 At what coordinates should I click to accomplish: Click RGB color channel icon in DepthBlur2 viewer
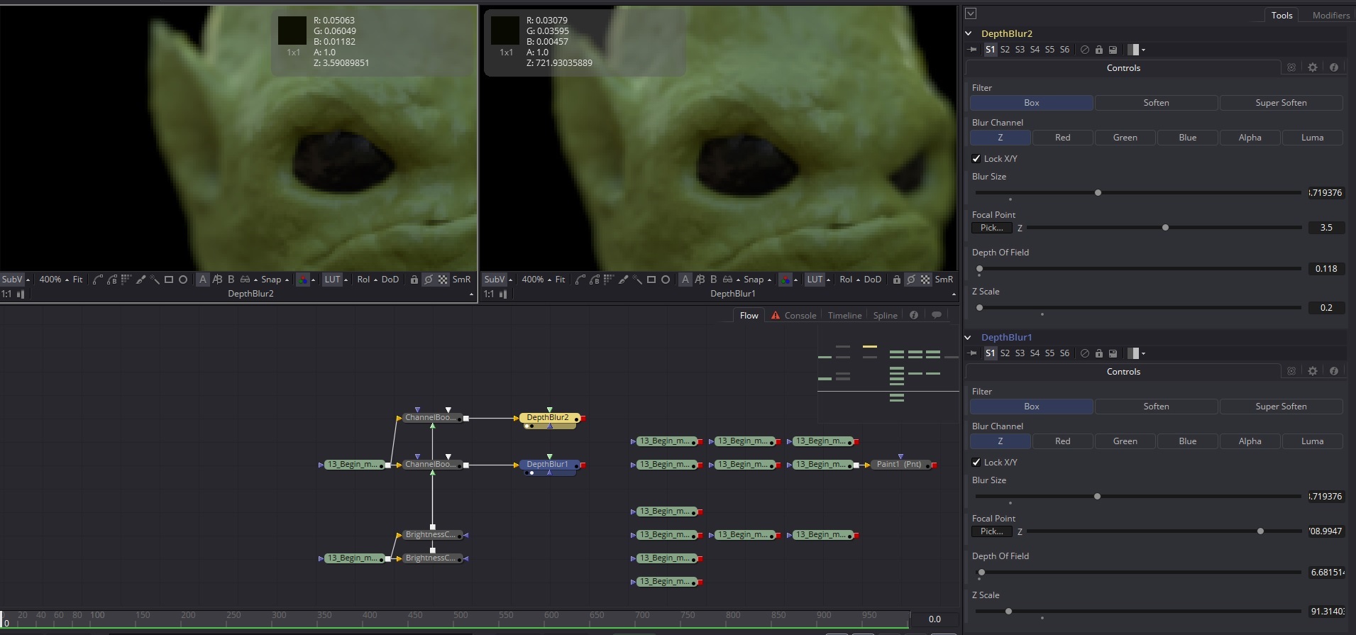tap(303, 280)
